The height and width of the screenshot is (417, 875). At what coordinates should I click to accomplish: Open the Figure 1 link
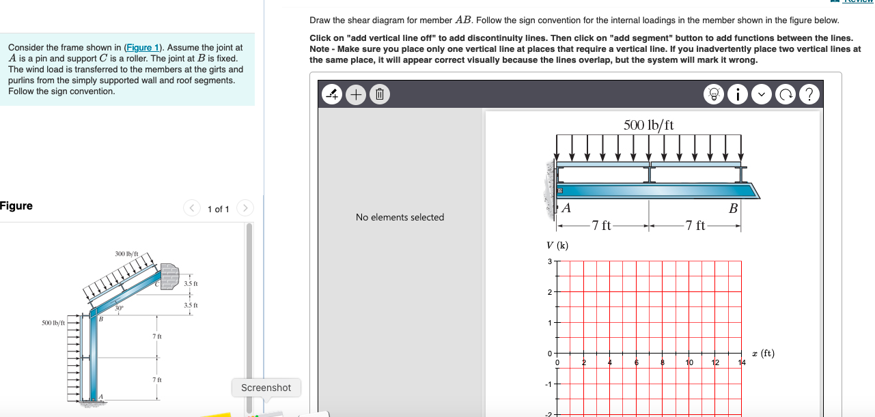click(143, 47)
